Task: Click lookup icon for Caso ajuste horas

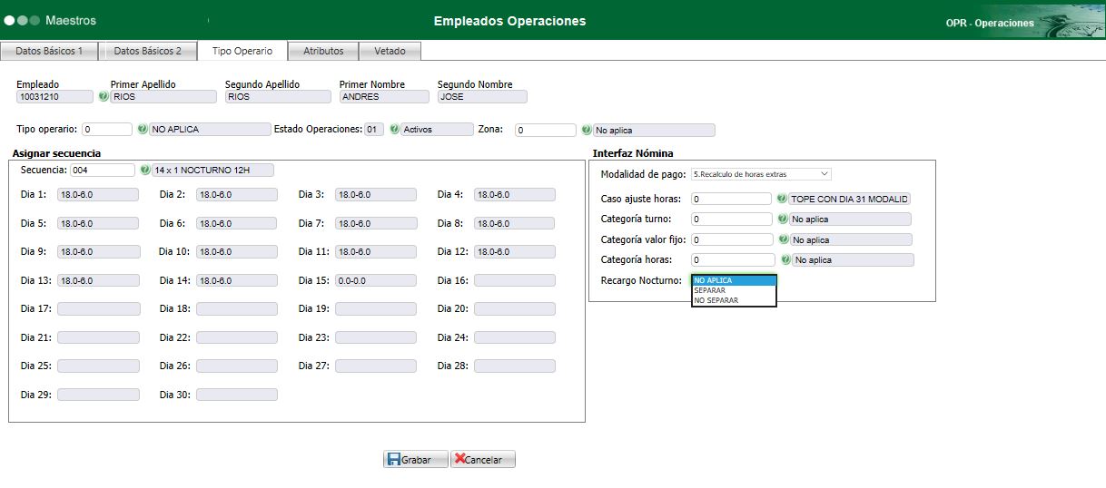Action: pyautogui.click(x=782, y=199)
